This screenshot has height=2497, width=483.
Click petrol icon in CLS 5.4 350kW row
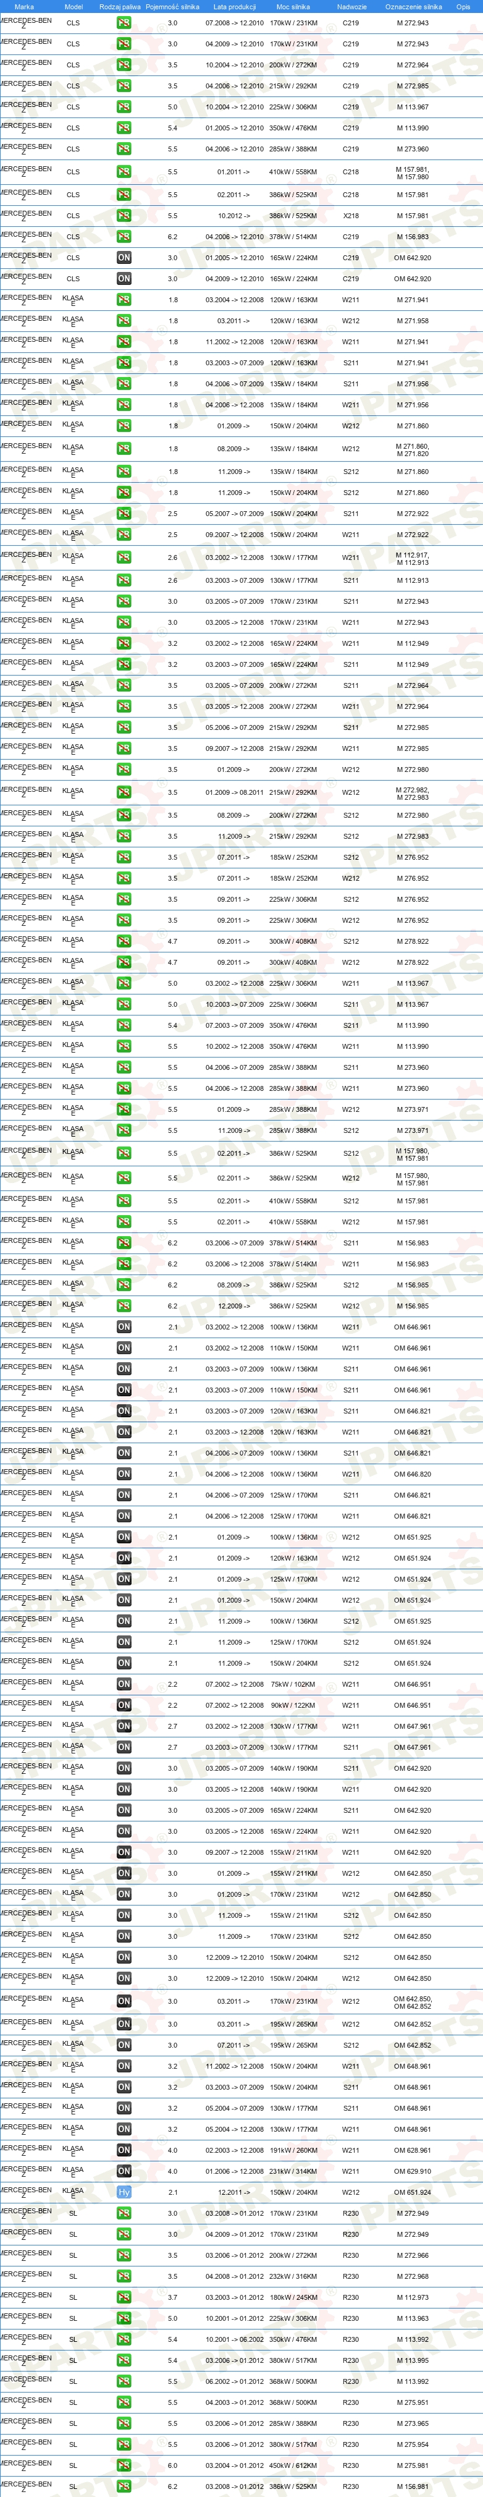pyautogui.click(x=124, y=128)
